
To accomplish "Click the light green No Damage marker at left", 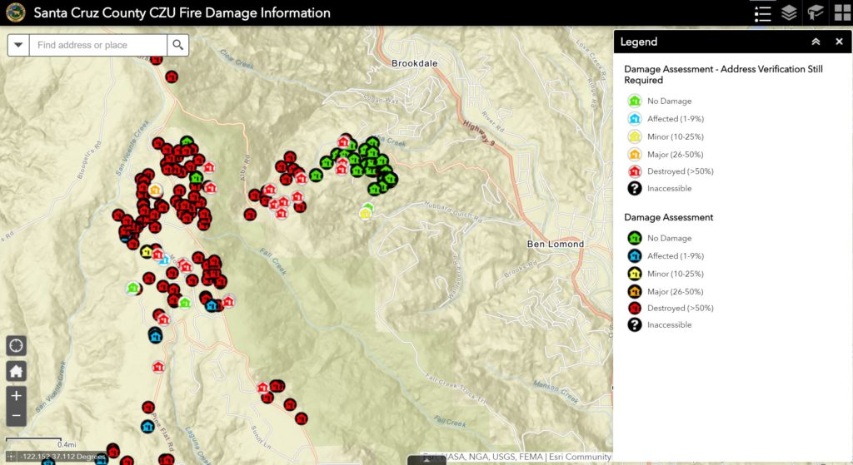I will (x=132, y=288).
